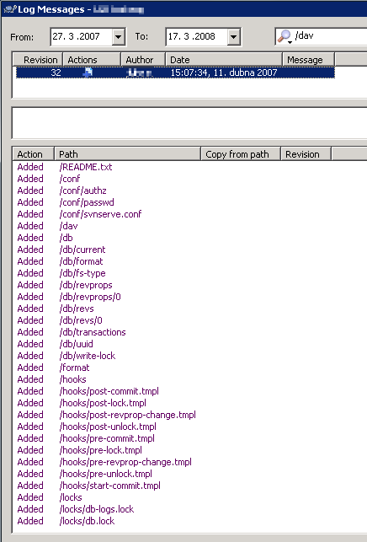Select the /README.txt path entry
The image size is (367, 542).
[x=86, y=167]
